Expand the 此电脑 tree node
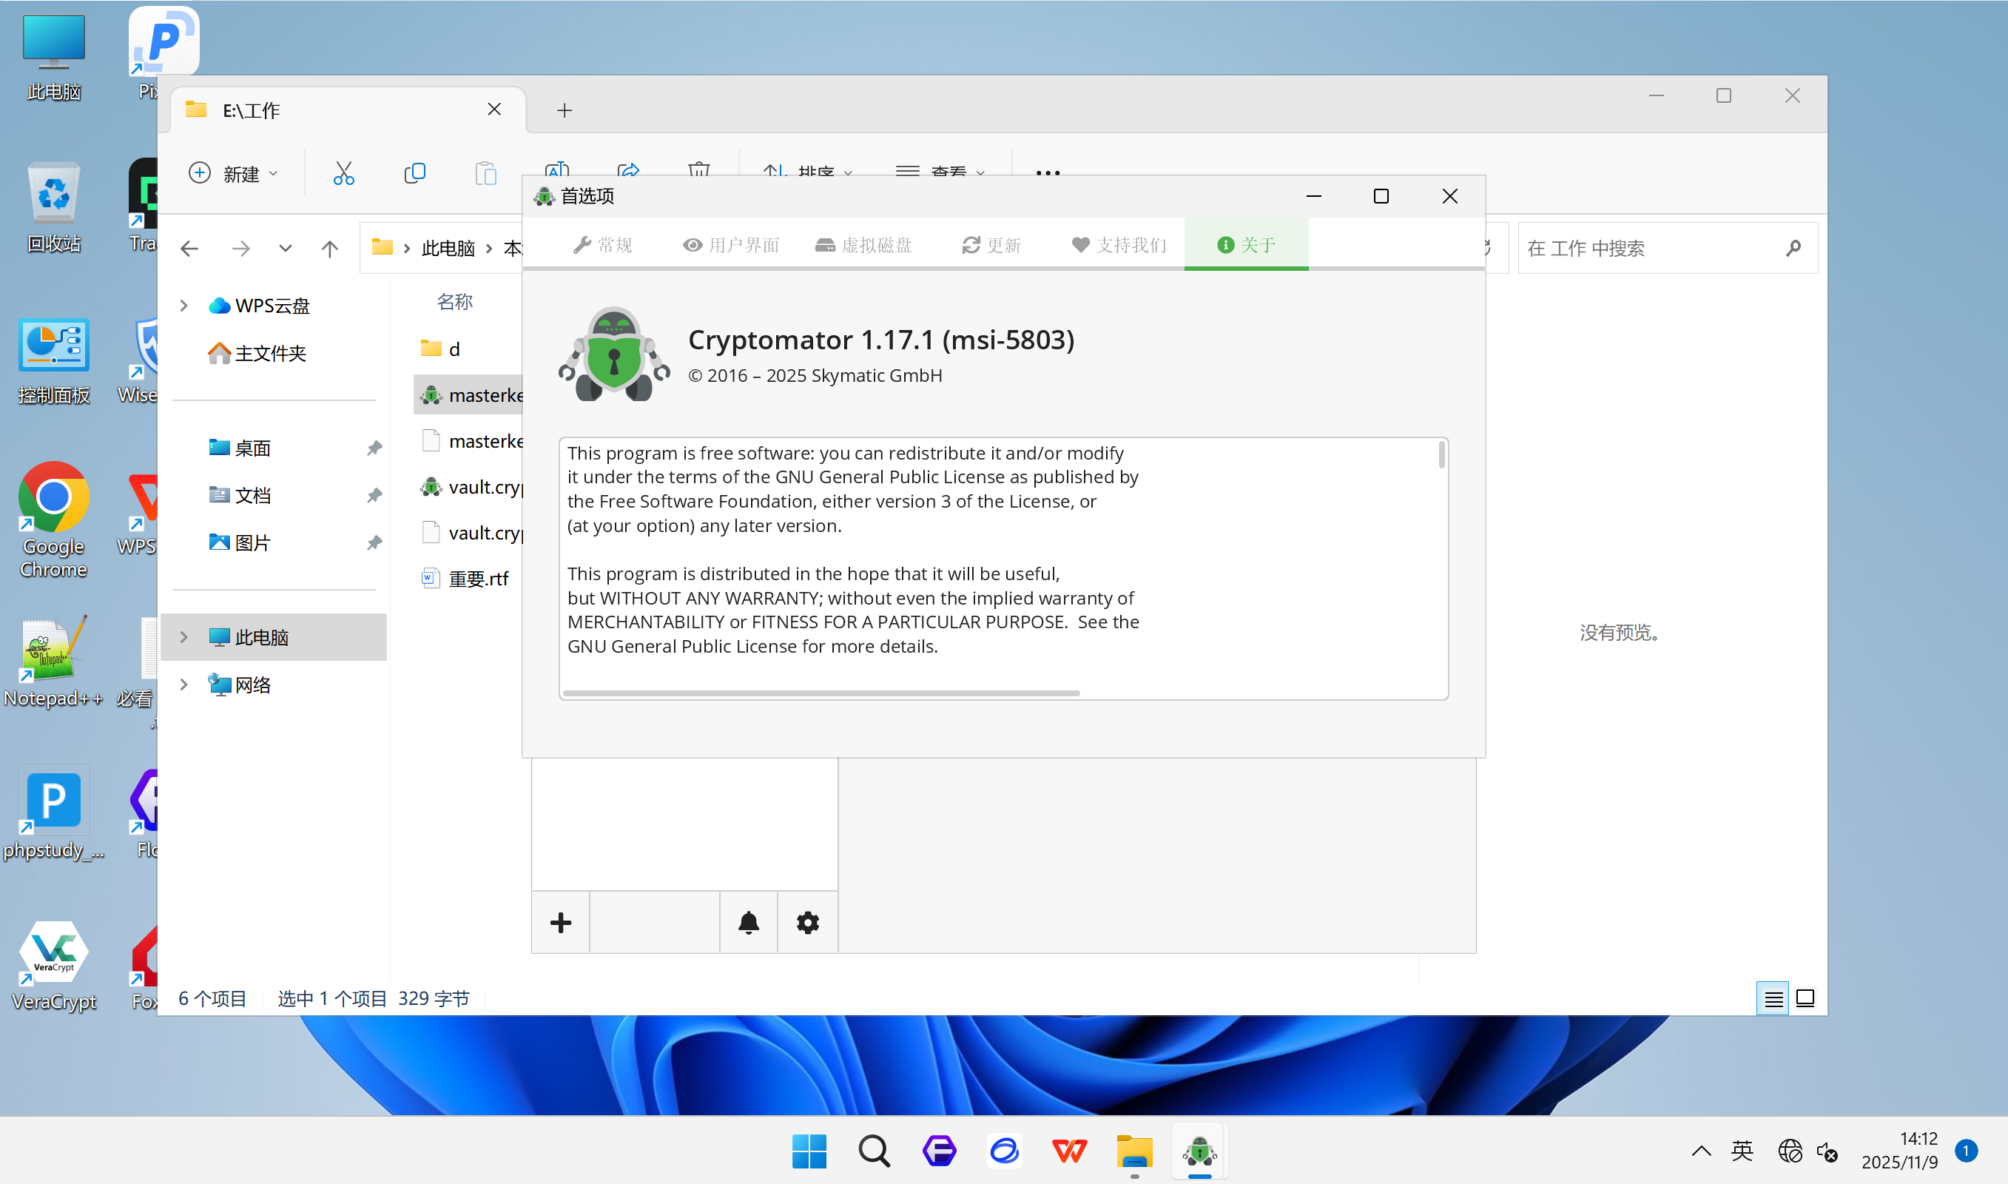Image resolution: width=2008 pixels, height=1184 pixels. [183, 636]
